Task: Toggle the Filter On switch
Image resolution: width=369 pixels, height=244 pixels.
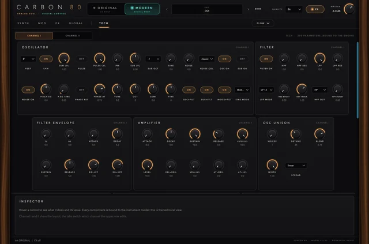Action: (x=266, y=59)
